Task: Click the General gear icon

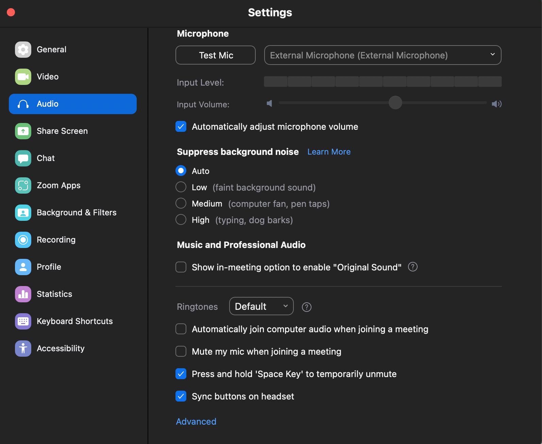Action: pos(23,50)
